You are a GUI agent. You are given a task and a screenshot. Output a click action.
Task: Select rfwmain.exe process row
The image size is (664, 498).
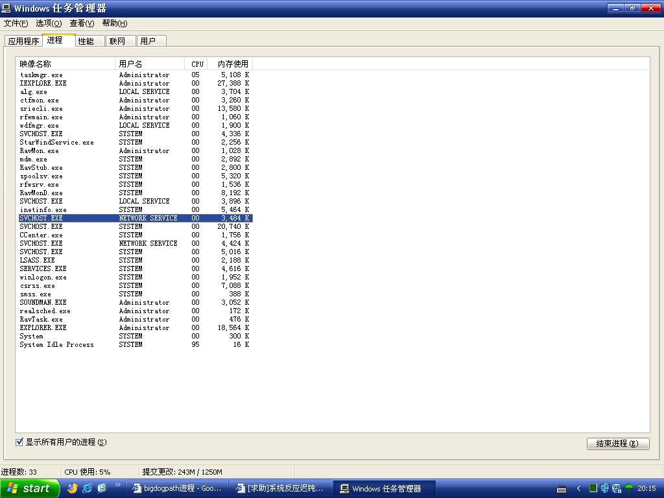pyautogui.click(x=136, y=117)
